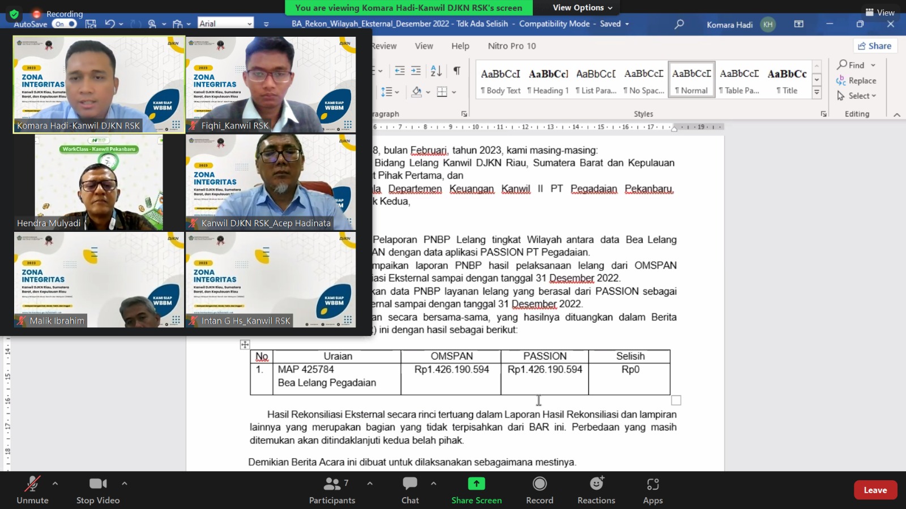
Task: Open the Zoom Apps panel
Action: point(652,490)
